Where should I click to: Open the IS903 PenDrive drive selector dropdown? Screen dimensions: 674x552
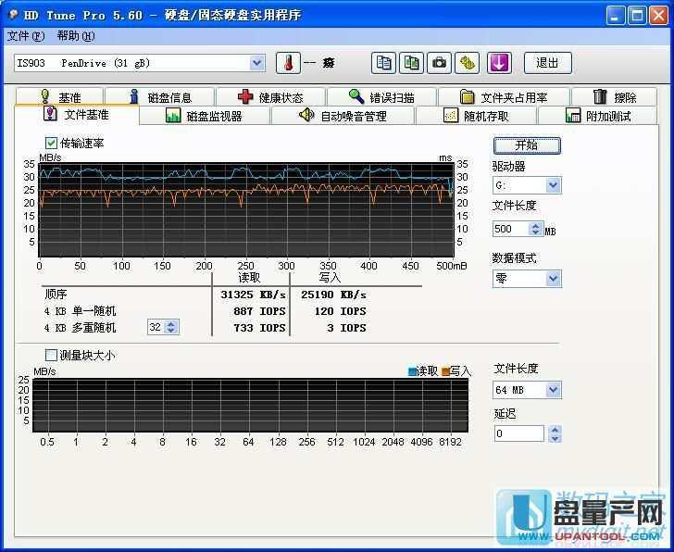(x=257, y=63)
